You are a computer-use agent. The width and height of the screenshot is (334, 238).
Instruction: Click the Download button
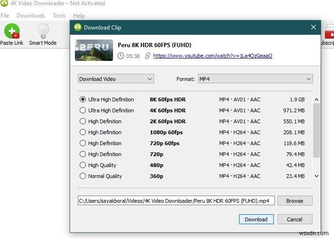[x=256, y=219]
